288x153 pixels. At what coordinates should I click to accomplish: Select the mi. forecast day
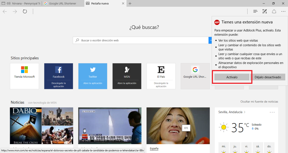[224, 147]
